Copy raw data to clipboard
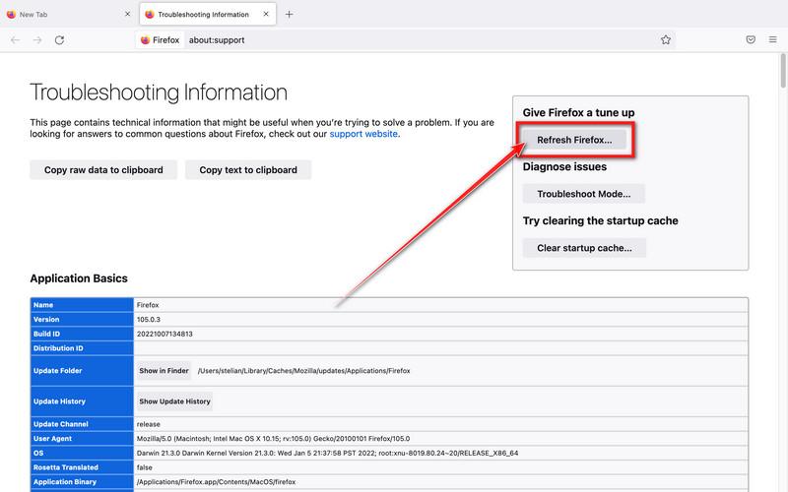This screenshot has width=788, height=492. coord(103,169)
